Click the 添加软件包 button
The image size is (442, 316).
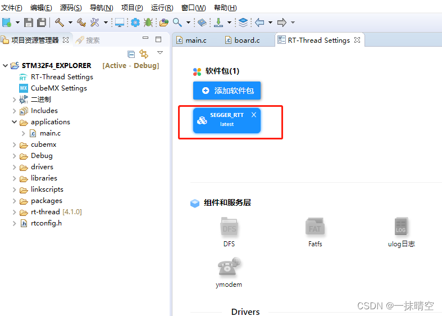click(x=227, y=91)
